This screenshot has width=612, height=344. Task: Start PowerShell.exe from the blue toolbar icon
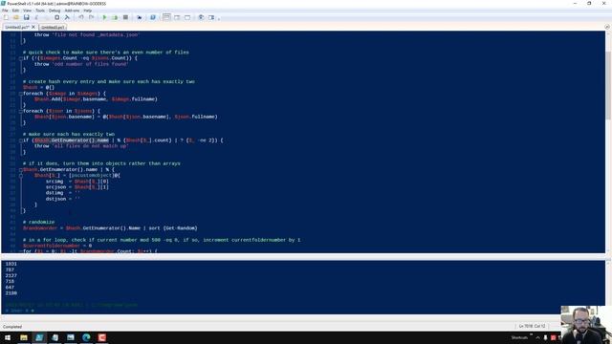(153, 17)
